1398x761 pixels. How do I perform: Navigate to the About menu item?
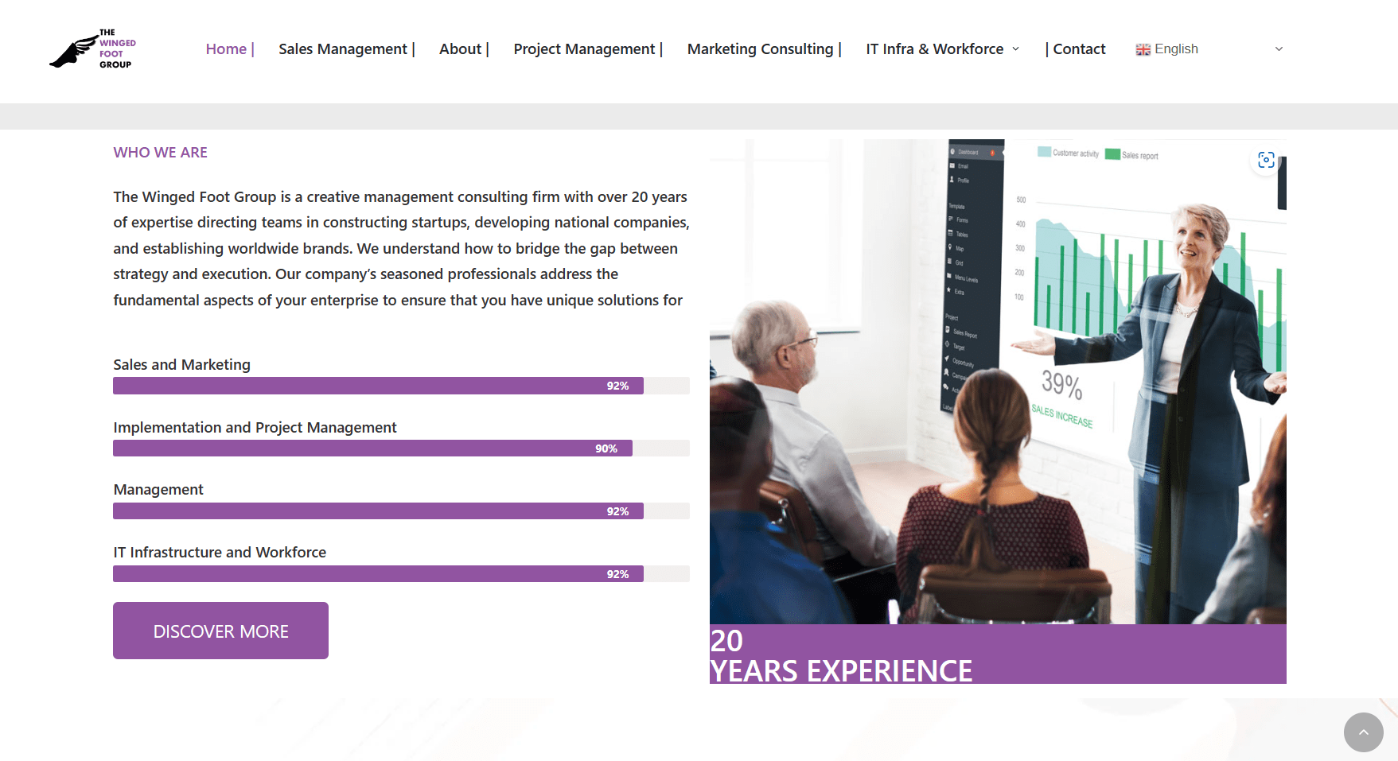[461, 49]
